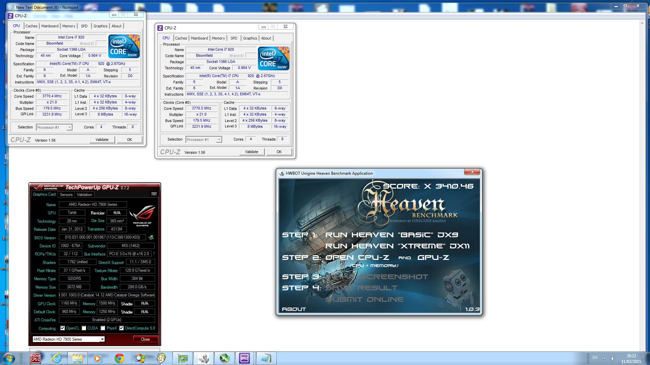Click the Intel Core i7 logo in the 3770.4 MHz CPU-Z window
The height and width of the screenshot is (365, 650).
124,46
